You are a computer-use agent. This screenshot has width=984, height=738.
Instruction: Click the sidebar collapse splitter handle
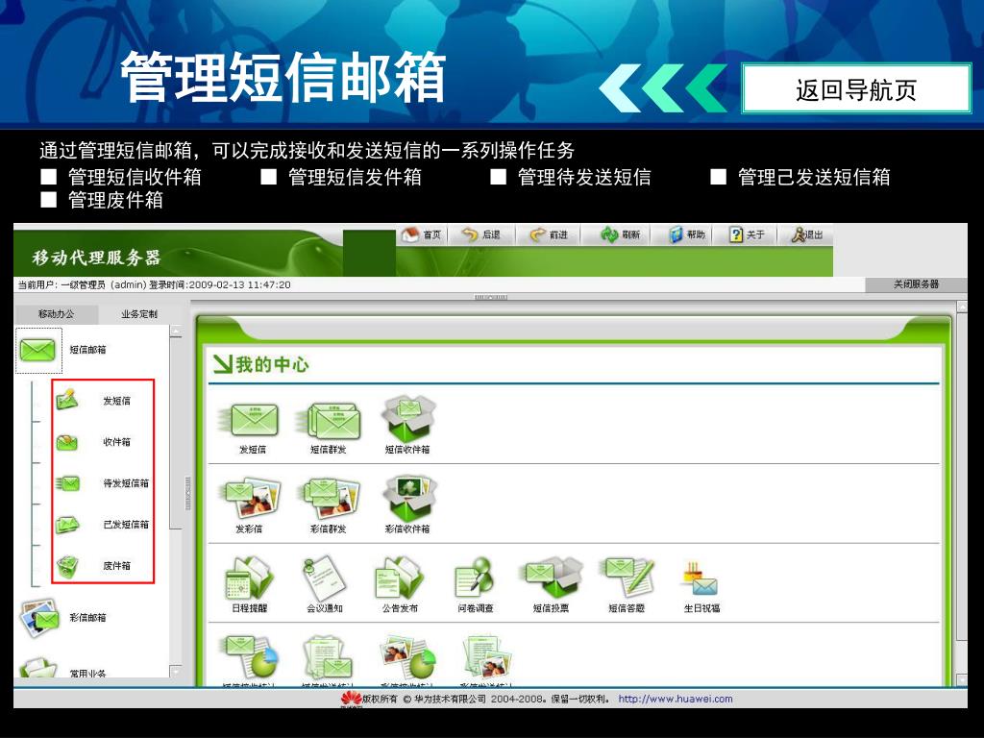[187, 493]
